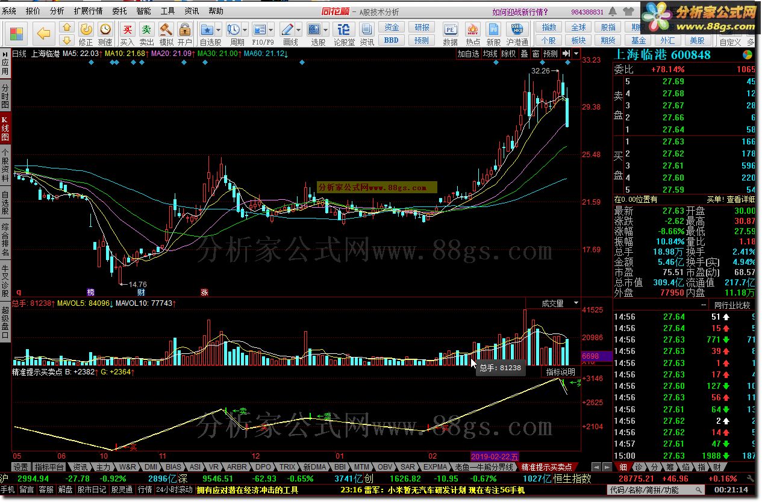The width and height of the screenshot is (762, 502).
Task: Expand the 画线 dropdown arrow
Action: [299, 29]
